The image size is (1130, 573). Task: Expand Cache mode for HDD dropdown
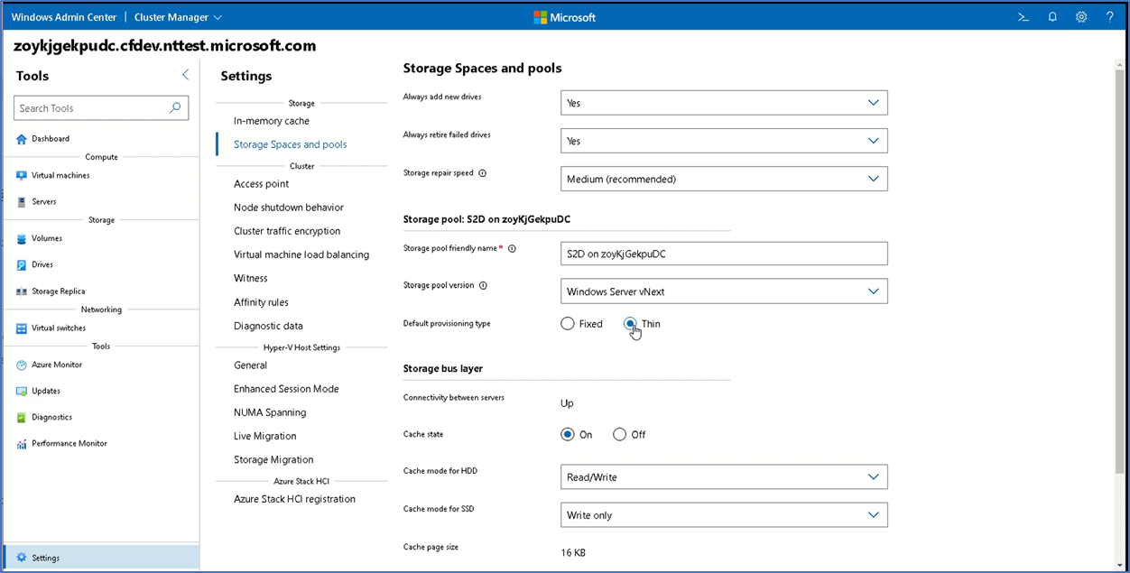coord(724,477)
